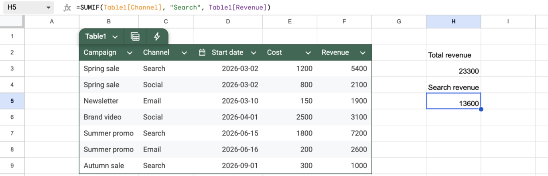Click the Cost header cell
Image resolution: width=548 pixels, height=176 pixels.
(x=290, y=53)
